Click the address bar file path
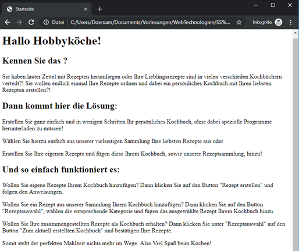The image size is (299, 251). pos(150,22)
